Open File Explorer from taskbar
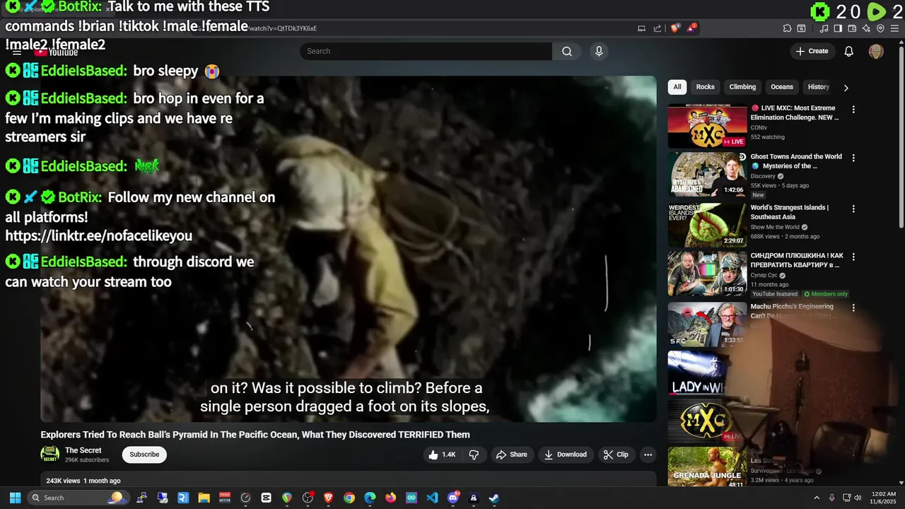The image size is (905, 509). pos(204,498)
